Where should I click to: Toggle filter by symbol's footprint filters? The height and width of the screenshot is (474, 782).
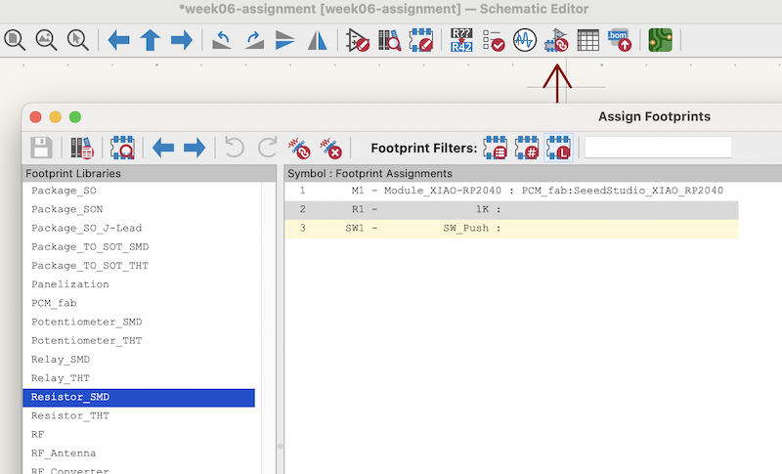[x=496, y=148]
